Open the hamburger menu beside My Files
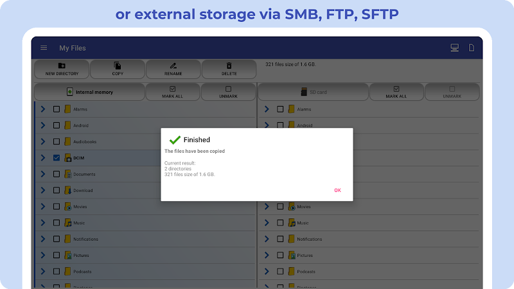514x289 pixels. (44, 48)
